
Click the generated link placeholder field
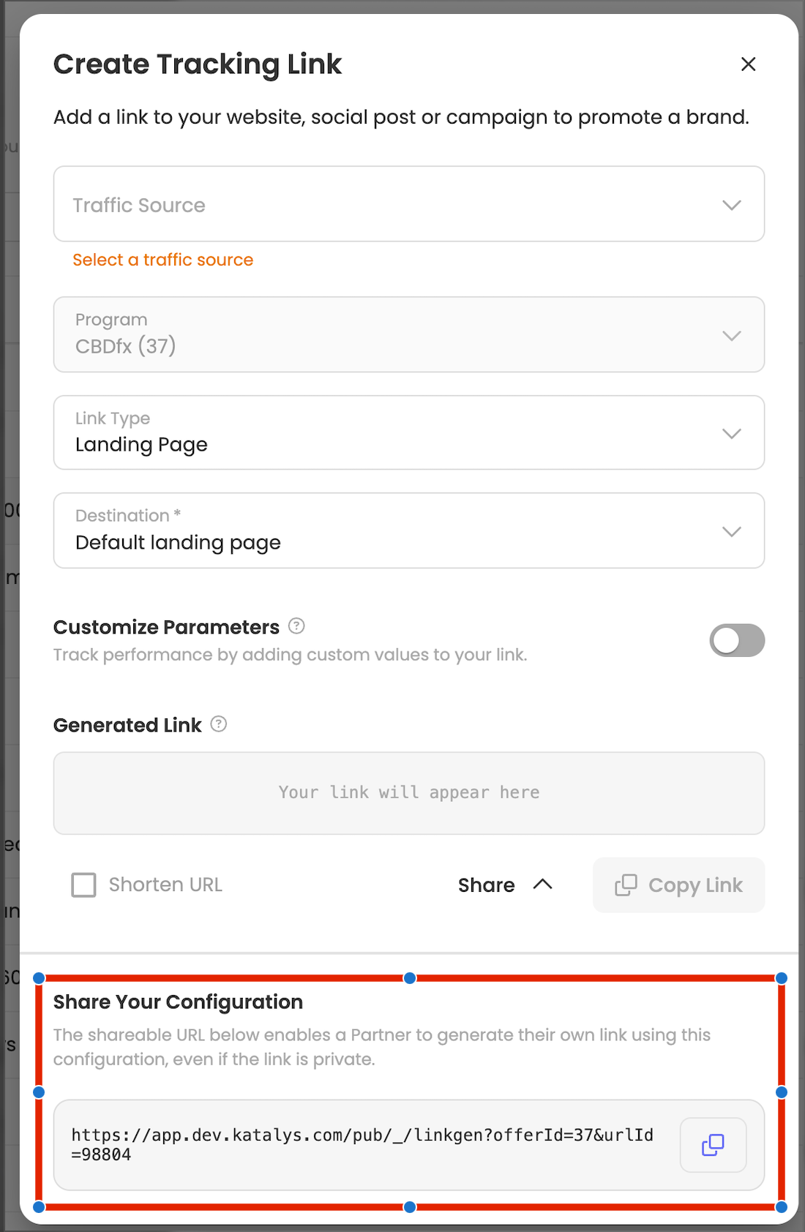click(x=408, y=793)
